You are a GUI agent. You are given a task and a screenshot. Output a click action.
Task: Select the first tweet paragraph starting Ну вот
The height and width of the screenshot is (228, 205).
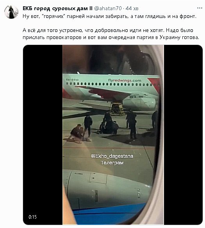(109, 16)
